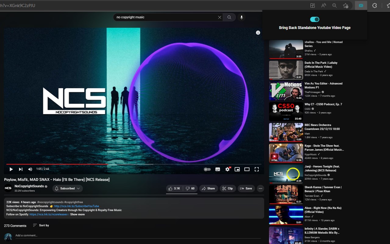Screen dimensions: 390x244
Task: Click the Add a comment field
Action: pyautogui.click(x=138, y=235)
